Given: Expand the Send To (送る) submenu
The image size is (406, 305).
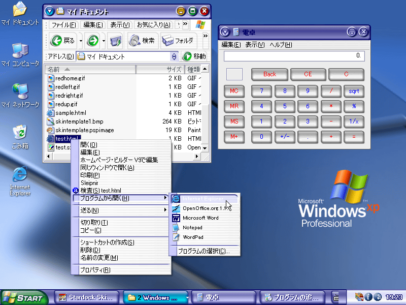Looking at the screenshot, I should [x=121, y=210].
